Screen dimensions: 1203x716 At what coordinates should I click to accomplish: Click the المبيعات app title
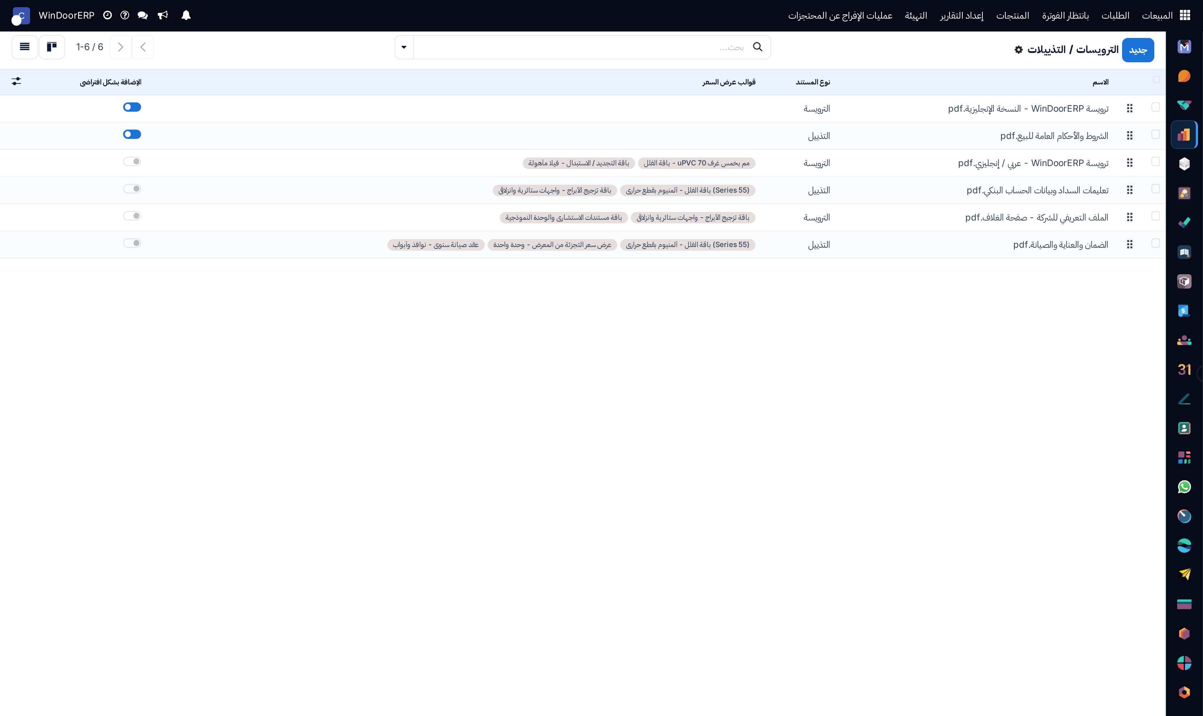coord(1157,15)
